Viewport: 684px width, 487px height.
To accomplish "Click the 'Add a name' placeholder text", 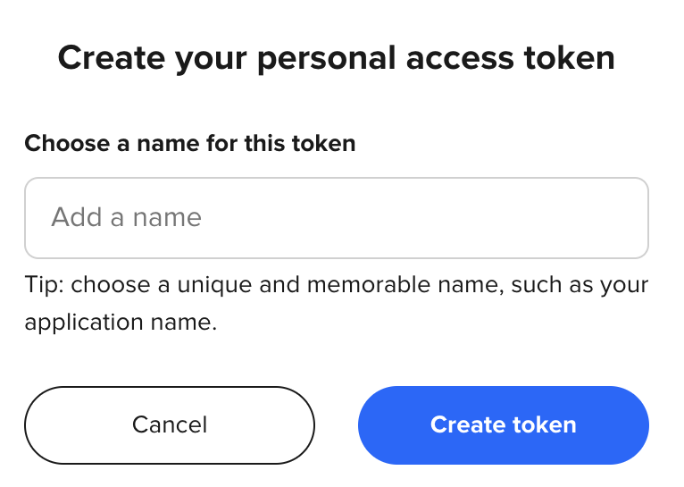I will (127, 218).
